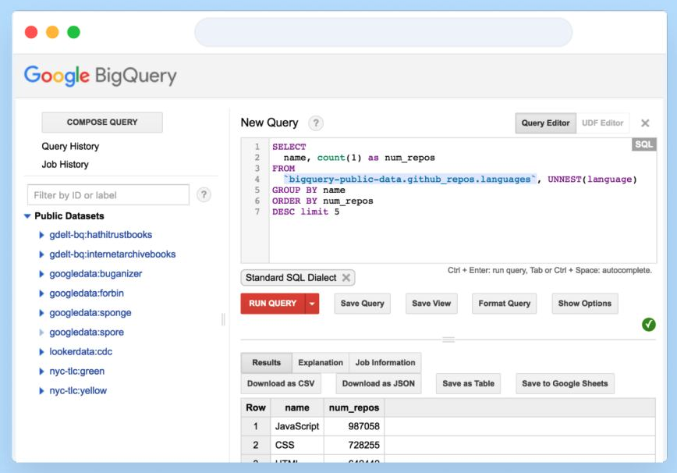Click the num_repos column header
677x473 pixels.
click(x=354, y=407)
